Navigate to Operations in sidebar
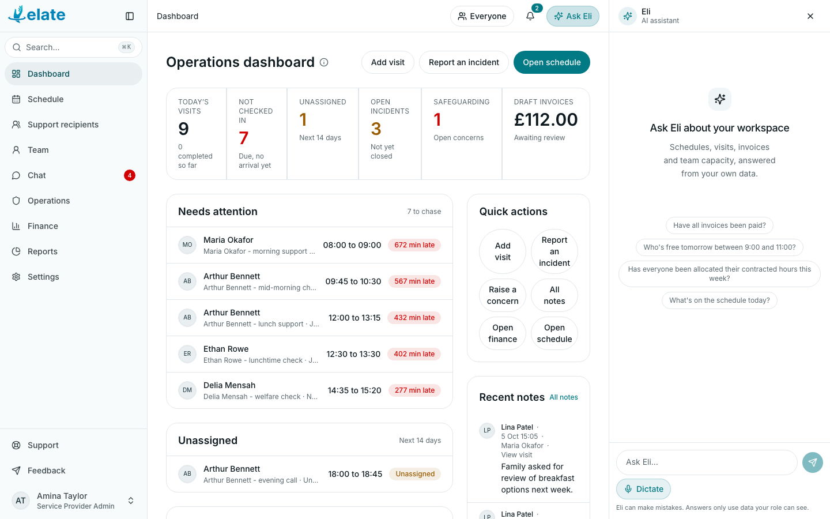The height and width of the screenshot is (519, 830). pyautogui.click(x=73, y=201)
